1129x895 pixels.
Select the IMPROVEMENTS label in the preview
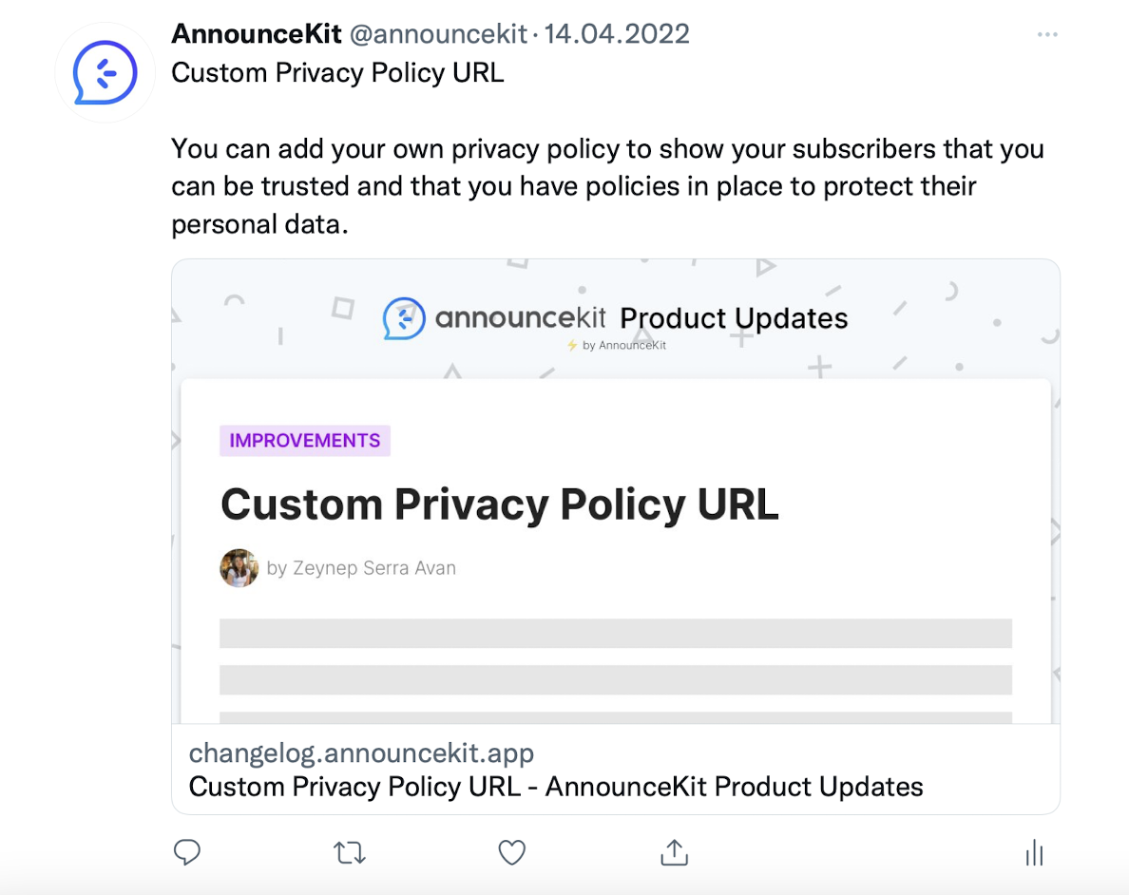(x=304, y=440)
